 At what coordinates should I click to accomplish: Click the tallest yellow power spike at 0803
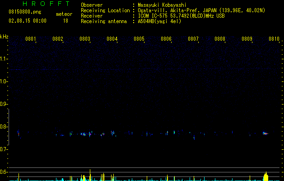click(x=90, y=175)
